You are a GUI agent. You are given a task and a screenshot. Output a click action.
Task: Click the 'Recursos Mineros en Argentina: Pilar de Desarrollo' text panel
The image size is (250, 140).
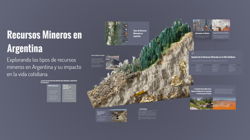coord(102,116)
